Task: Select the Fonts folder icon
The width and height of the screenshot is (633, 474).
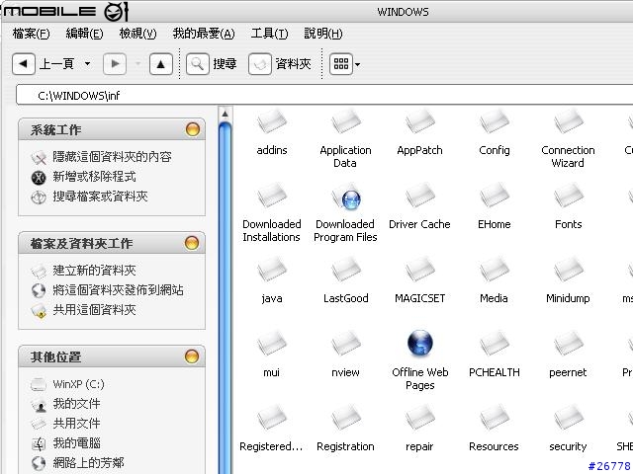Action: click(x=568, y=196)
